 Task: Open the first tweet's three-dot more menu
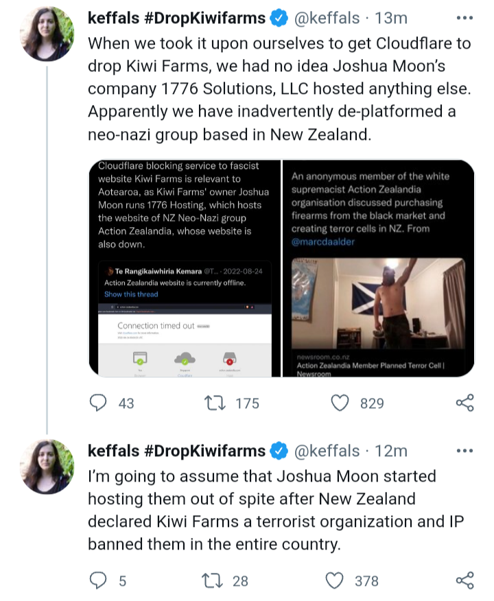(464, 19)
